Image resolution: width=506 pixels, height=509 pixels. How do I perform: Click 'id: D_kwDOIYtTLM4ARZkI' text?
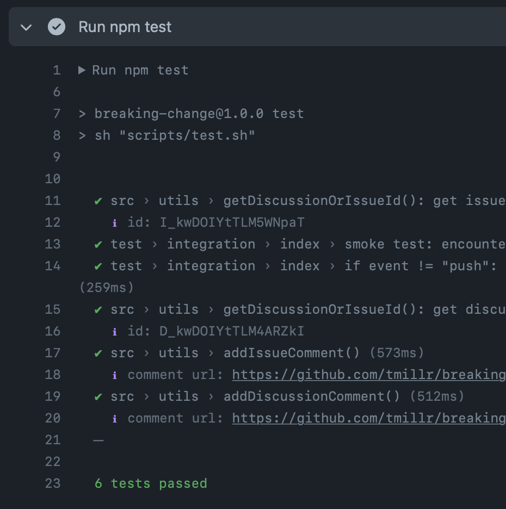point(215,331)
